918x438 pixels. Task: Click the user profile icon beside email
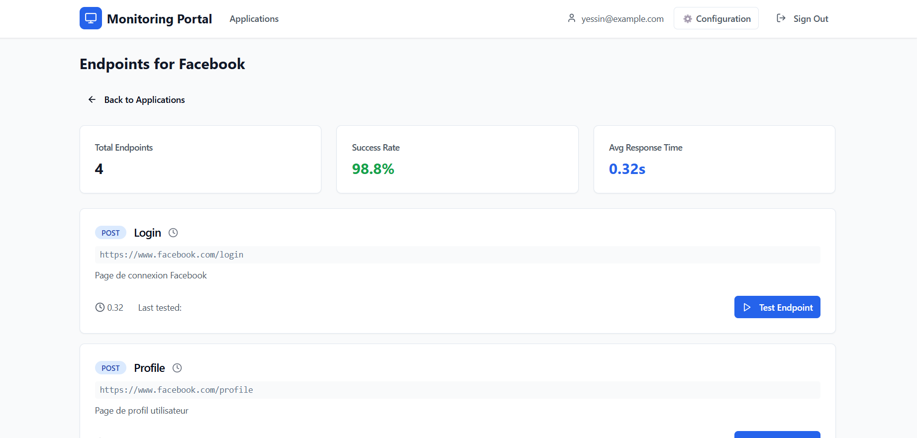pyautogui.click(x=572, y=18)
